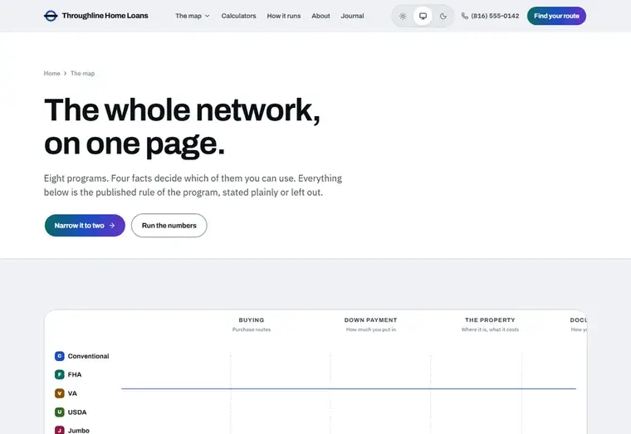Call (816) 555-0142 link

(490, 16)
